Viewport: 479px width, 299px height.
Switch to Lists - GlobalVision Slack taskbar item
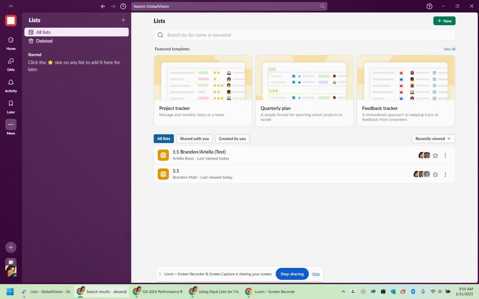pos(46,292)
